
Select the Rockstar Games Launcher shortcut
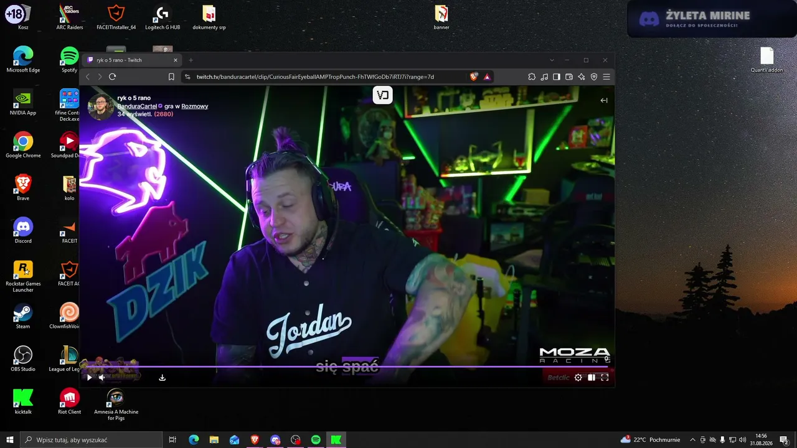(23, 276)
